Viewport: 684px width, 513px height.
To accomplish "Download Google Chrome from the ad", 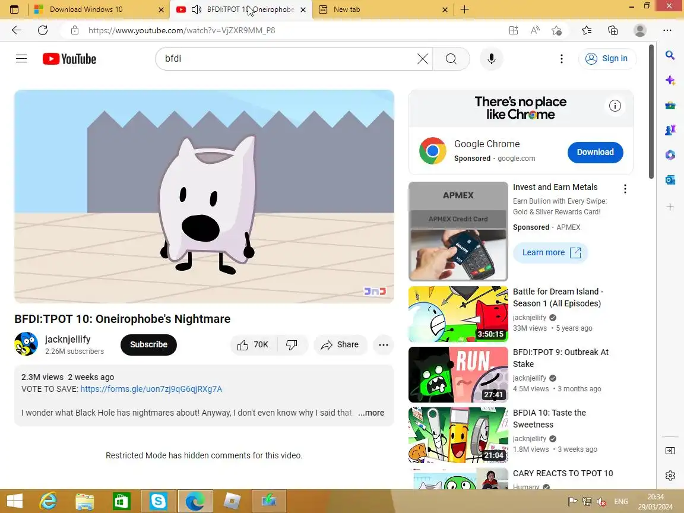I will pos(595,152).
